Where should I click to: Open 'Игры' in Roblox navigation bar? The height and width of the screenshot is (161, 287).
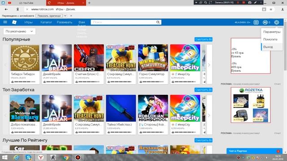point(28,22)
